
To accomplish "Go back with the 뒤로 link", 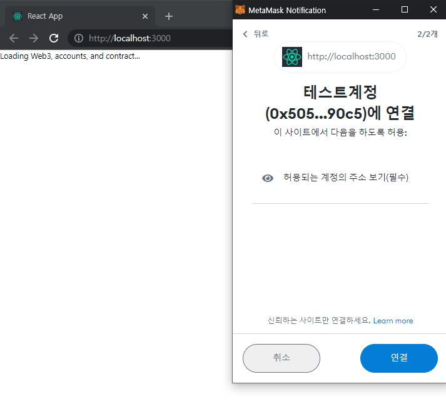I will [x=261, y=34].
